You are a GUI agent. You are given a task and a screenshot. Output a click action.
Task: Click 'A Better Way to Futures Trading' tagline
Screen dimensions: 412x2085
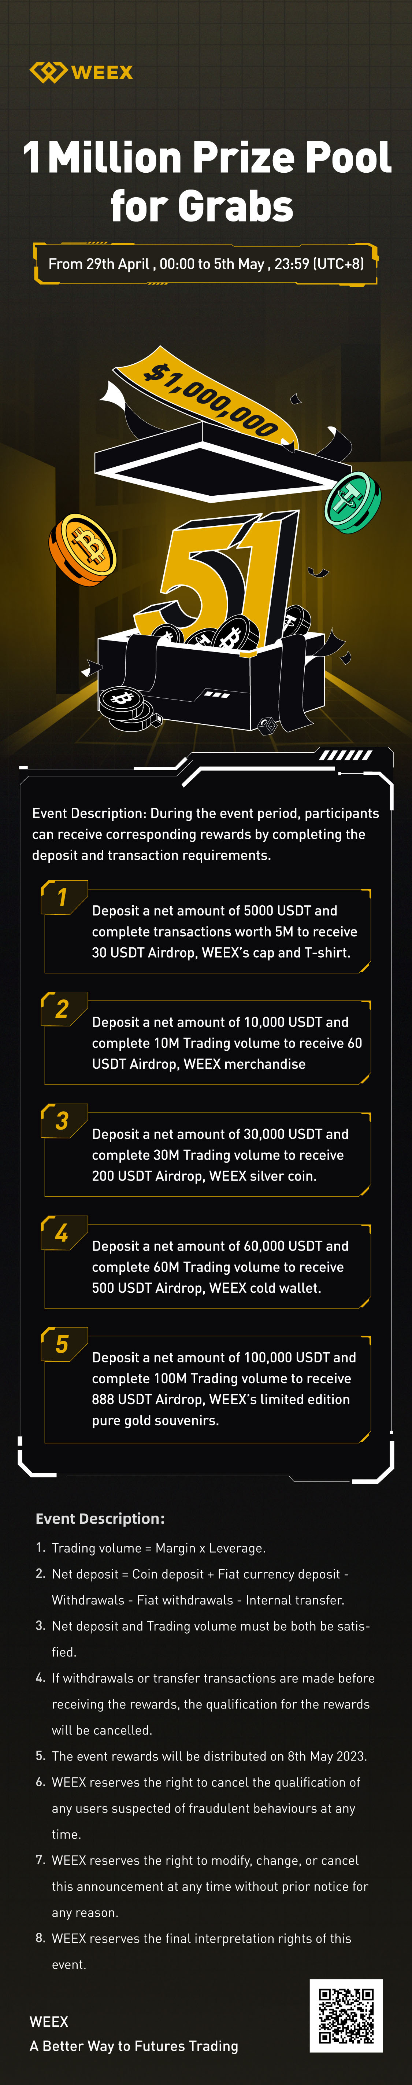[134, 2045]
